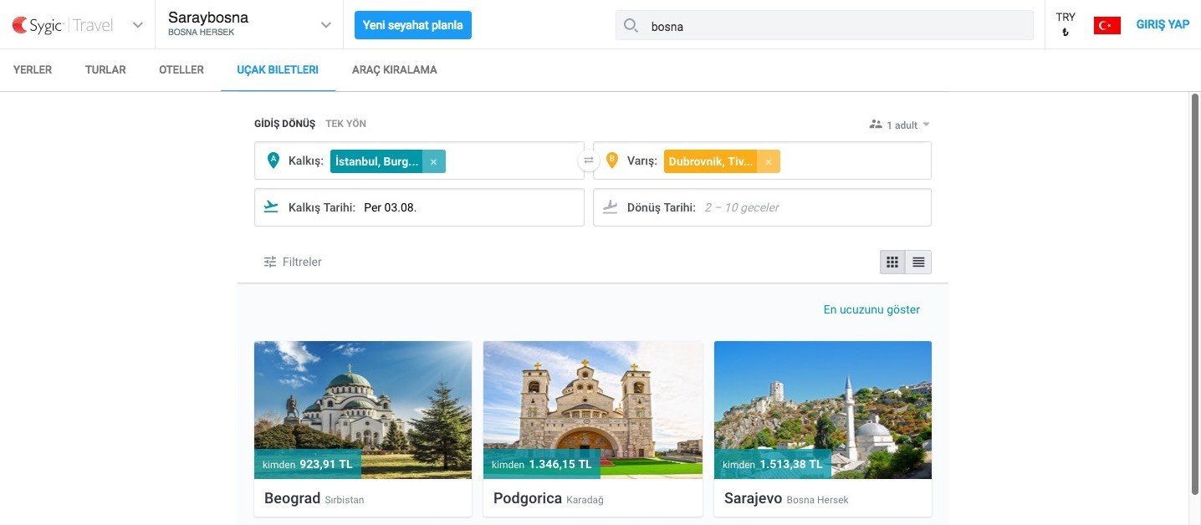Click the search magnifier icon
Screen dimensions: 1201x525
point(631,26)
